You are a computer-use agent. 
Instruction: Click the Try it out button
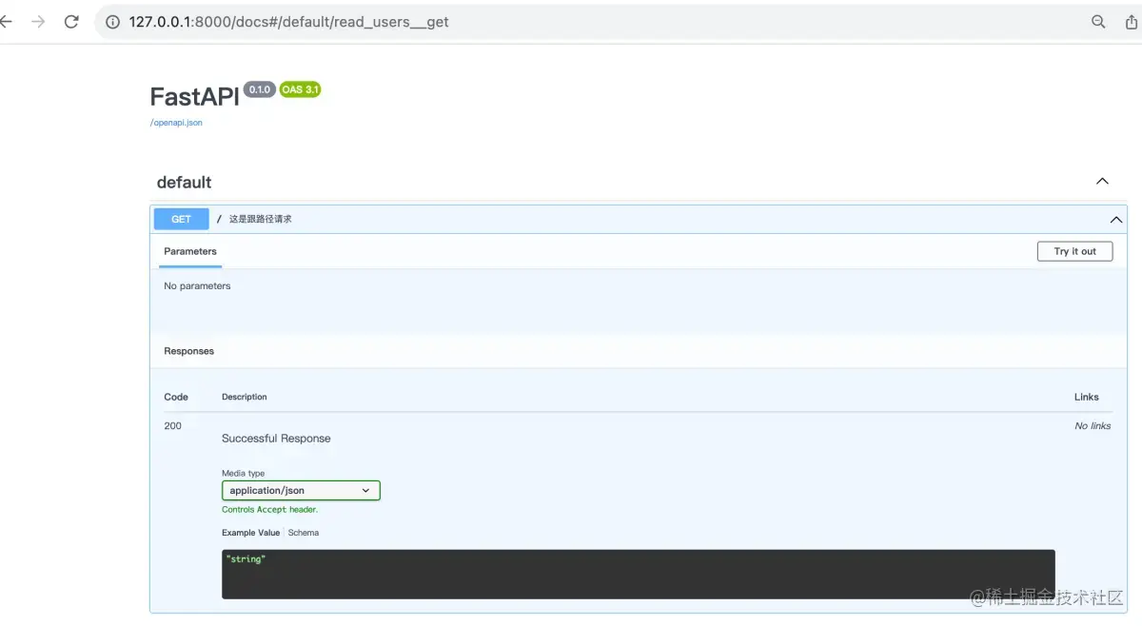[x=1074, y=251]
